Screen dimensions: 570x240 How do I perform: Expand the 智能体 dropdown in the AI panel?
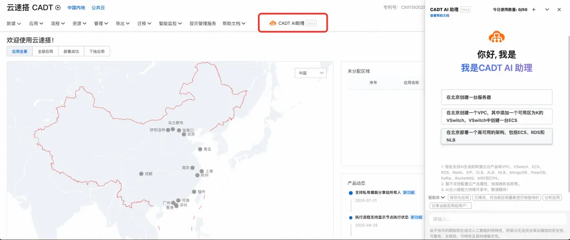point(436,197)
